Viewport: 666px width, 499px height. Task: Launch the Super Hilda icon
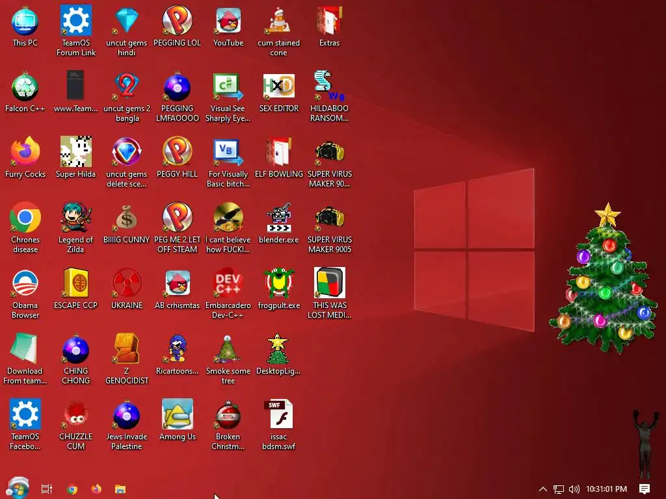click(75, 157)
